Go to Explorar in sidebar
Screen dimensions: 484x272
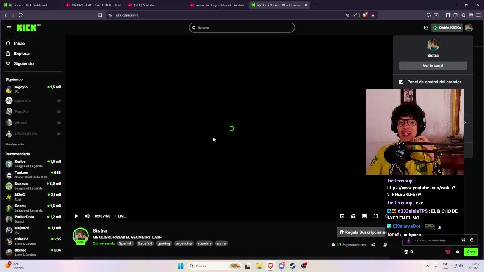click(18, 54)
